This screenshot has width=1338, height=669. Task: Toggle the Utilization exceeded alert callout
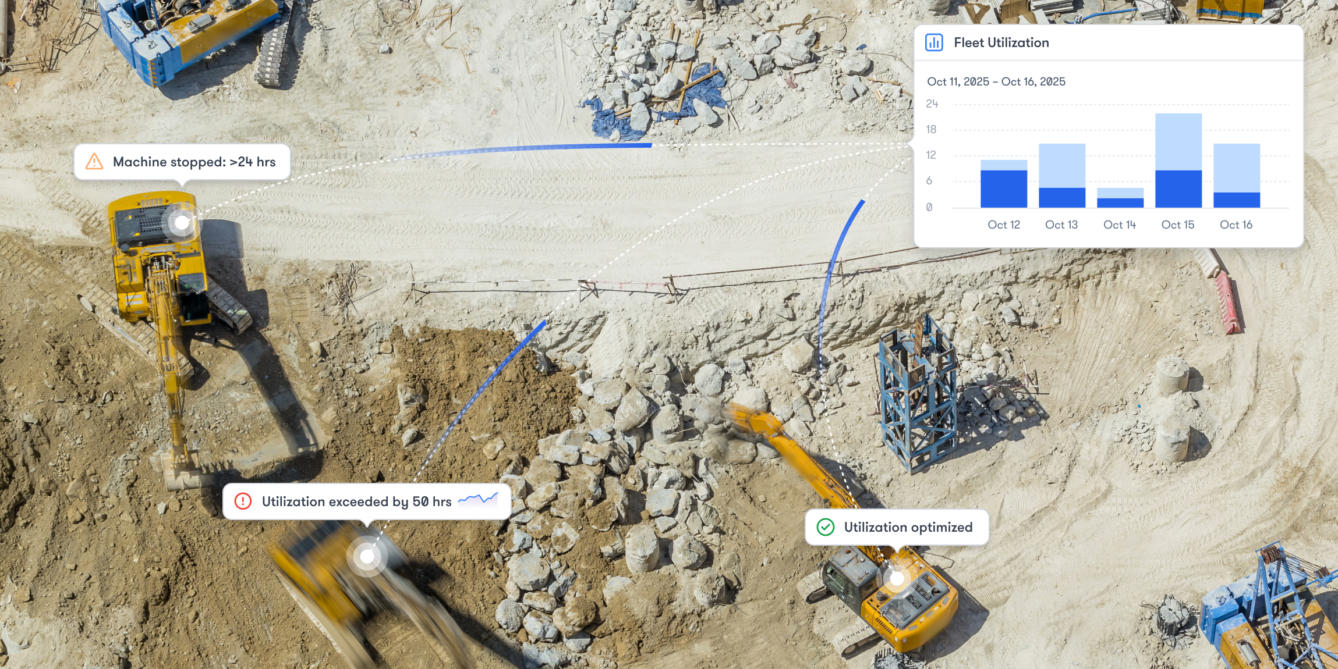[367, 501]
